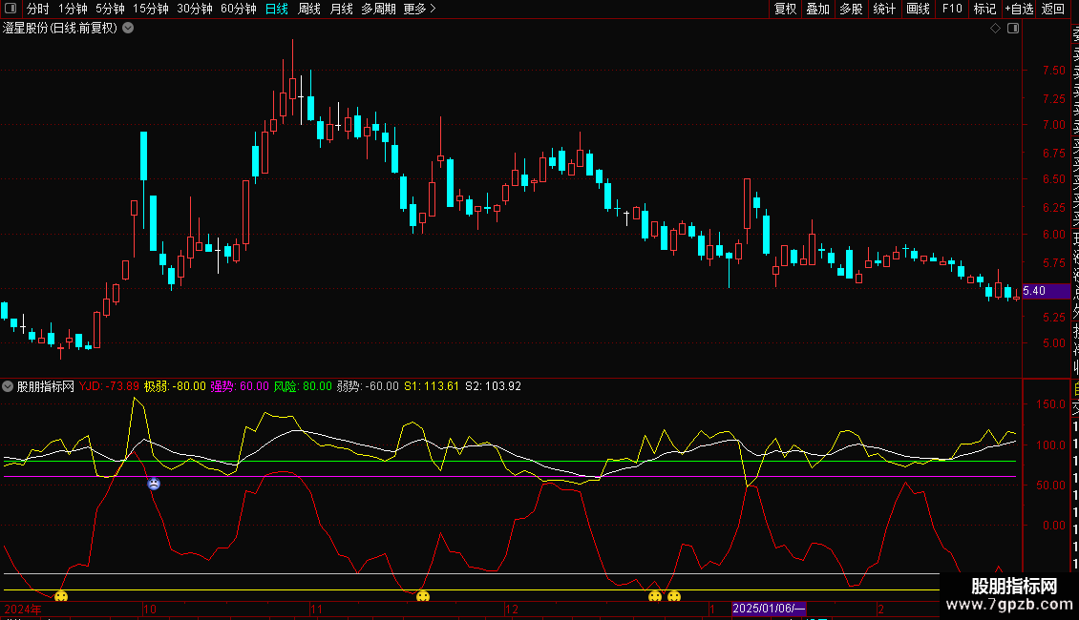Viewport: 1079px width, 620px height.
Task: Select the 60分钟 period tab
Action: (x=238, y=9)
